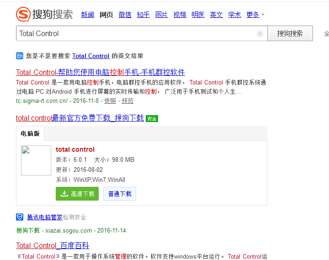Open 预览 preview link
This screenshot has width=329, height=260.
click(127, 101)
